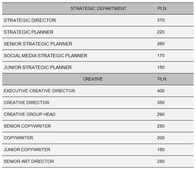This screenshot has height=170, width=196.
Task: Select the 260 PLN value
Action: [x=161, y=44]
